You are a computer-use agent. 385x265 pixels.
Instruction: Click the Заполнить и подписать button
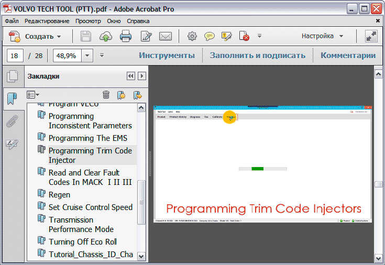click(x=257, y=56)
